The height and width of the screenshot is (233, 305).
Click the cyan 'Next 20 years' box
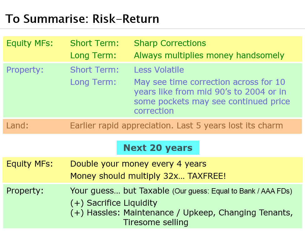point(158,148)
